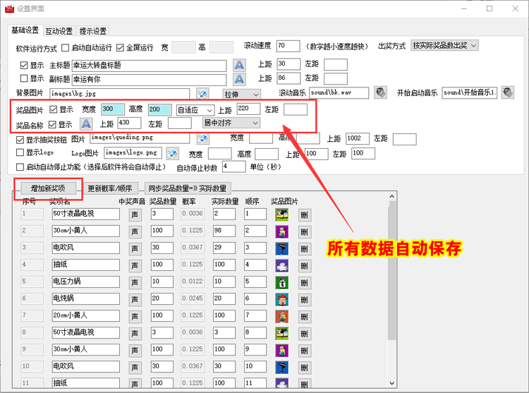
Task: Open prize image 自适应 dropdown
Action: click(195, 110)
